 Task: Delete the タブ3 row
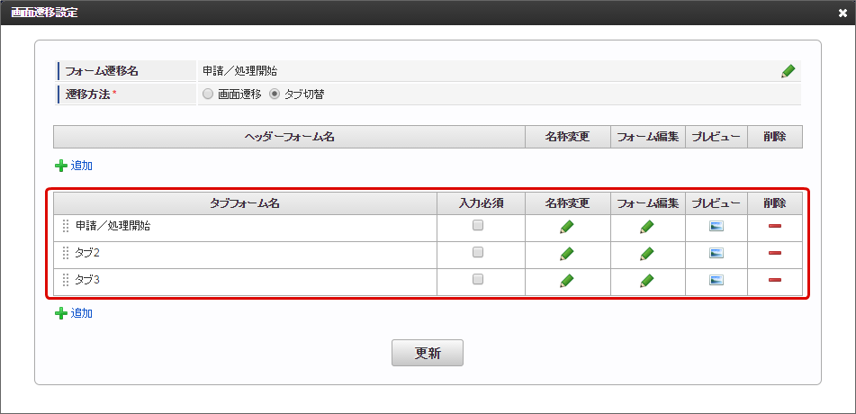[775, 280]
